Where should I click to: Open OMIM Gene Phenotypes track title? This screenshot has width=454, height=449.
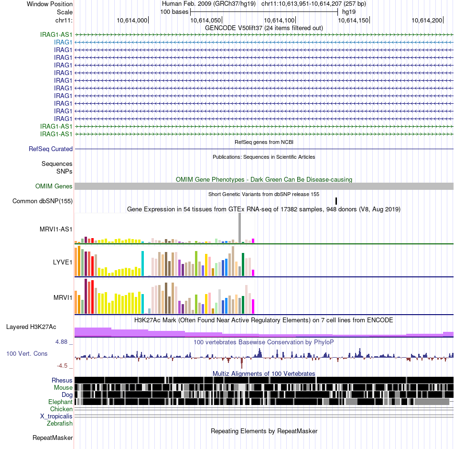pyautogui.click(x=264, y=180)
